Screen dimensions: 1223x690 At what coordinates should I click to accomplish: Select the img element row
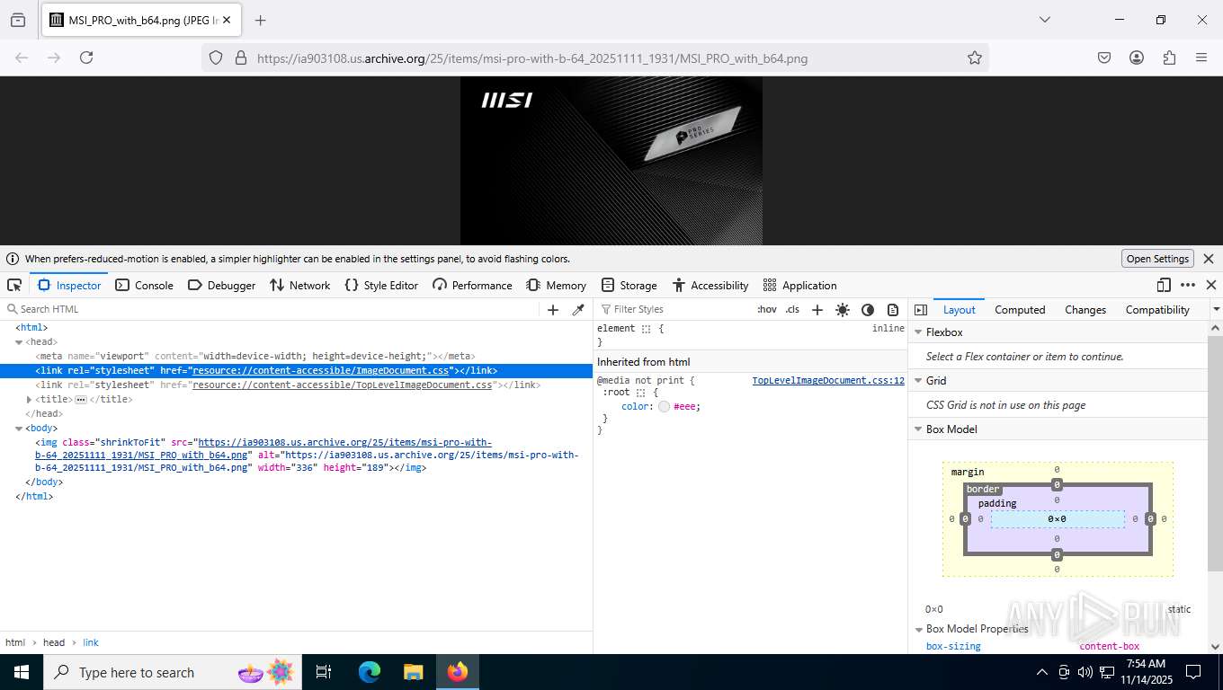tap(296, 456)
